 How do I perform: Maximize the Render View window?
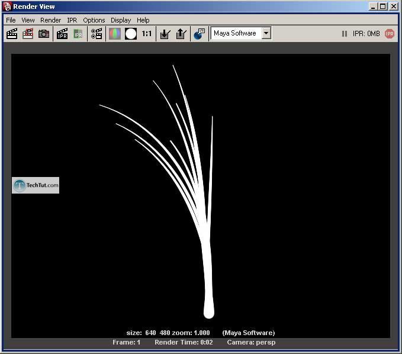coord(383,7)
